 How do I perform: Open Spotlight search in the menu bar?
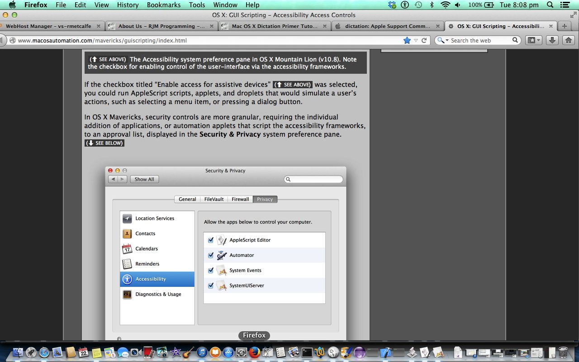(x=550, y=5)
